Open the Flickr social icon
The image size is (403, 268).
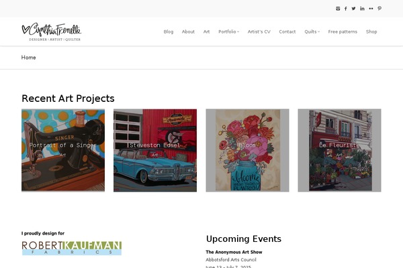pos(371,9)
